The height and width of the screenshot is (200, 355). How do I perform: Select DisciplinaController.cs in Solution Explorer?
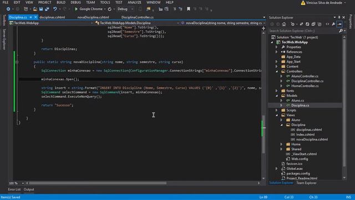tap(307, 81)
